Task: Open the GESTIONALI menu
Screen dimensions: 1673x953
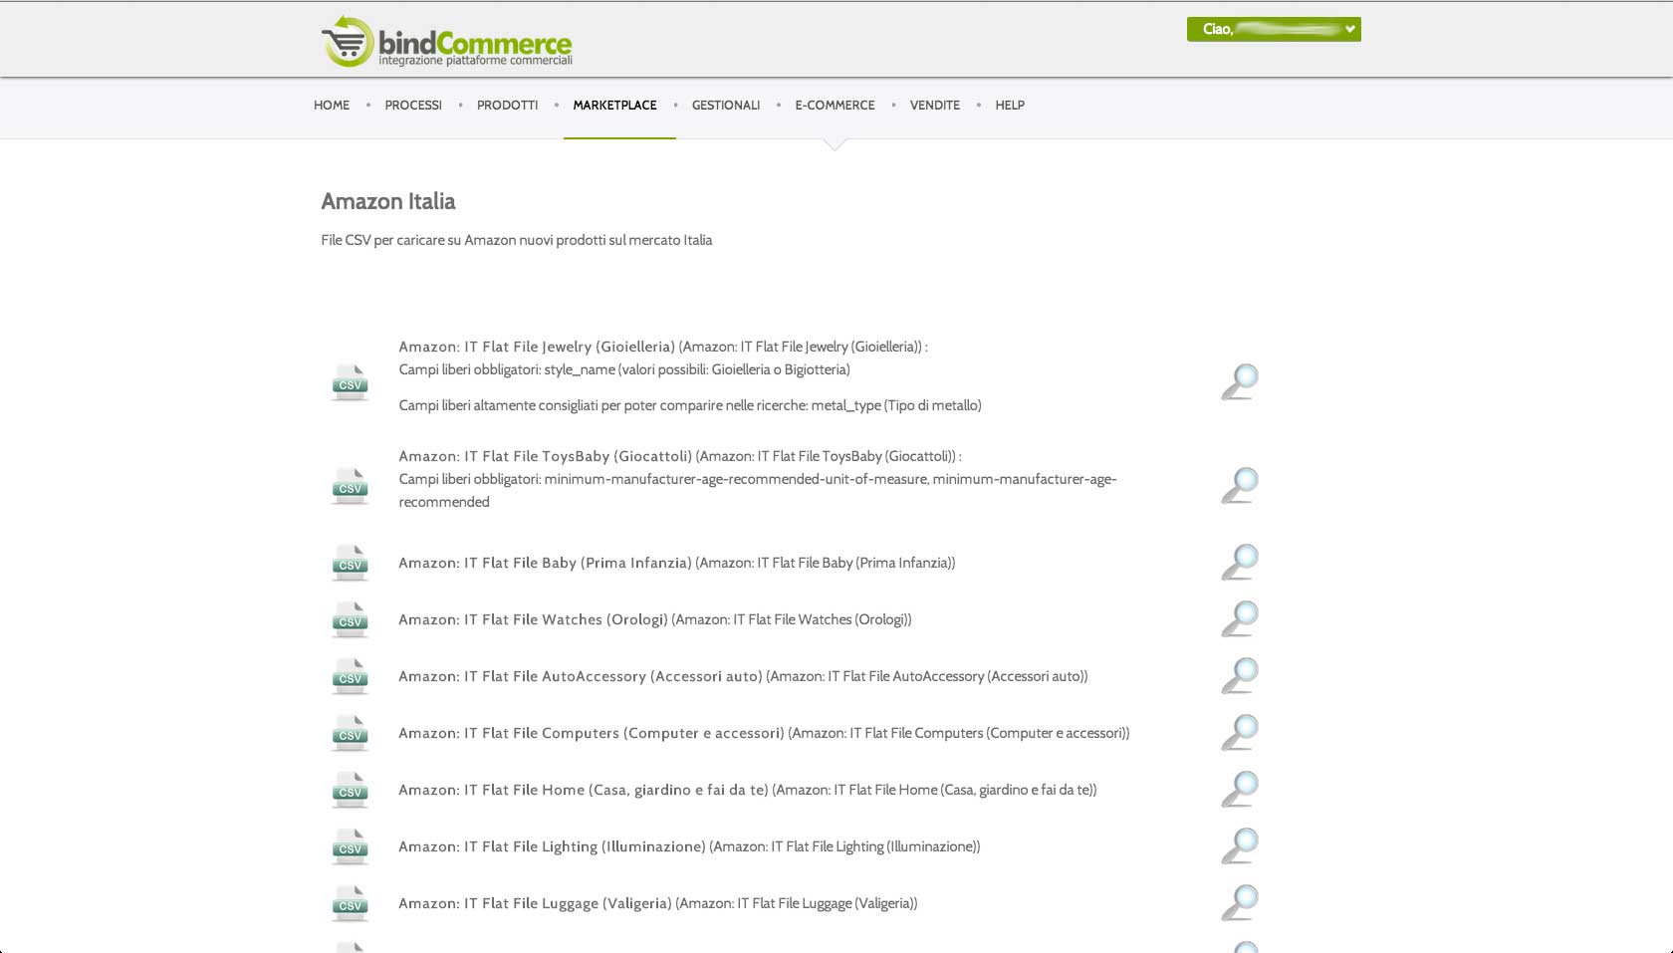Action: pos(726,105)
